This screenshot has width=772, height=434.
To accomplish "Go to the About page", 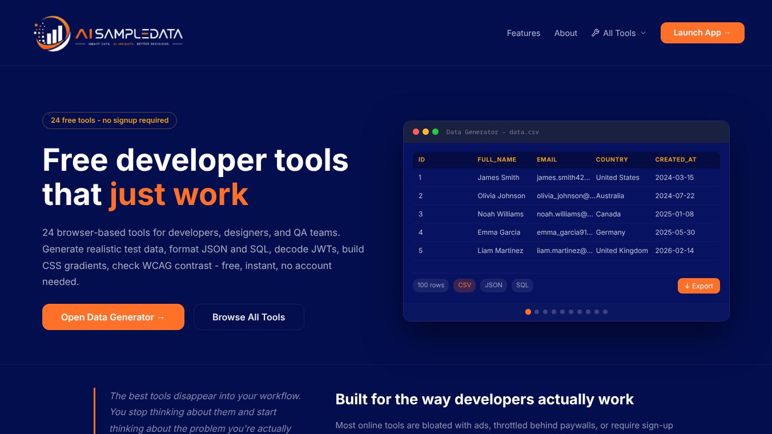I will coord(566,33).
